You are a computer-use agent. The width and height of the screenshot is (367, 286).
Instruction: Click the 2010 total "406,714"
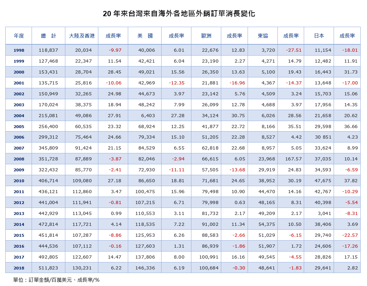coord(48,181)
